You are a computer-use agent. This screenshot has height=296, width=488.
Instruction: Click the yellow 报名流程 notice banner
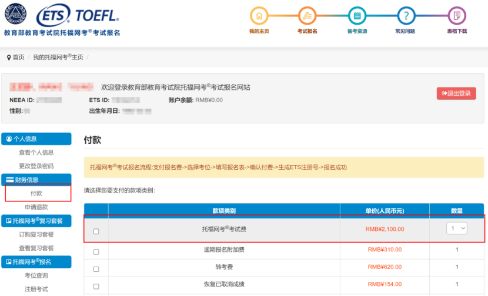pos(284,167)
